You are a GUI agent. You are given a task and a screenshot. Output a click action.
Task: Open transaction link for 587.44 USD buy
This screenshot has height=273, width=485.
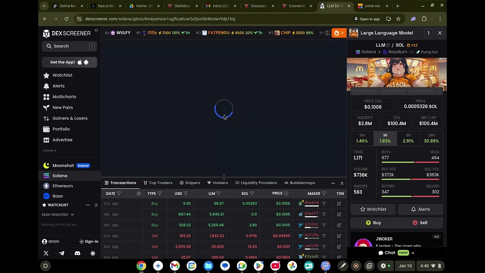[x=339, y=214]
